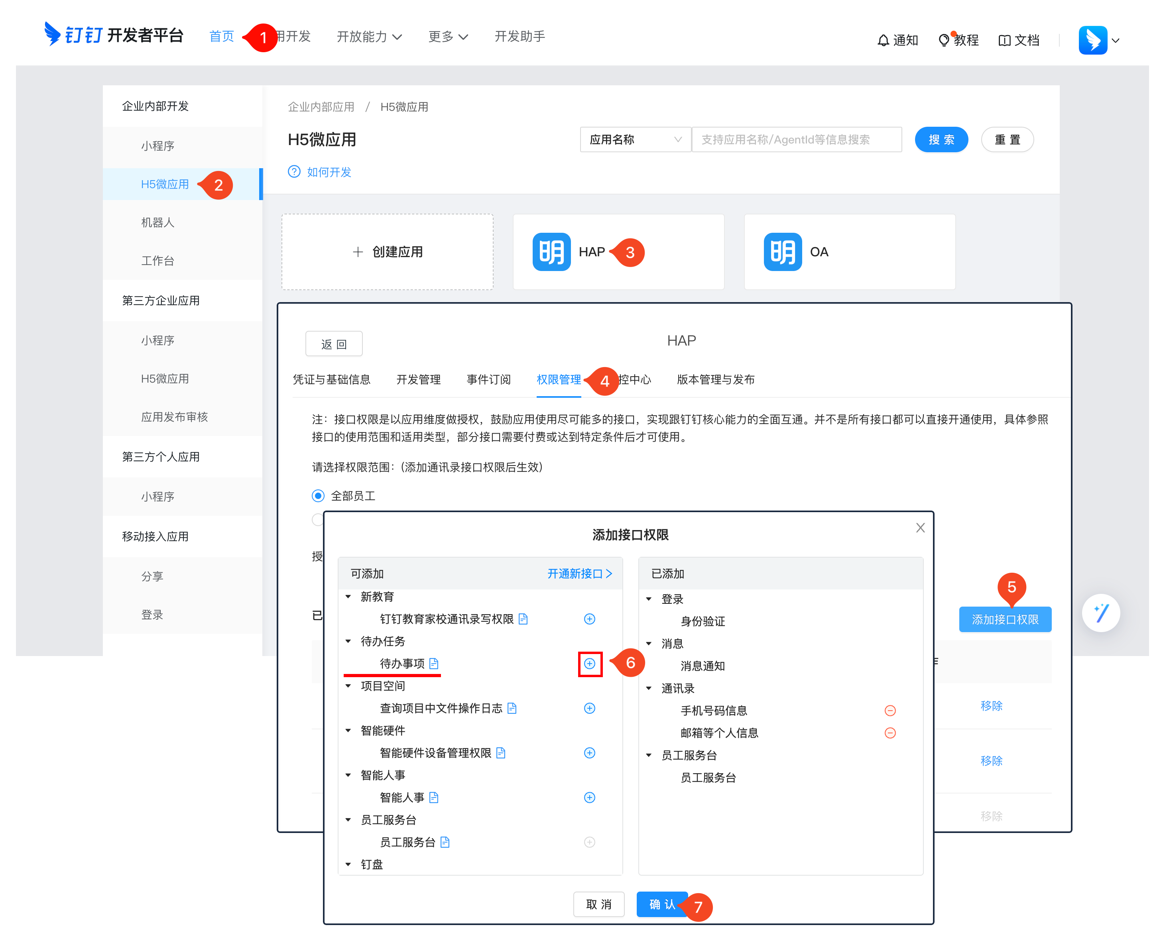The width and height of the screenshot is (1165, 941).
Task: Open the 应用名称 search type dropdown
Action: pyautogui.click(x=635, y=140)
